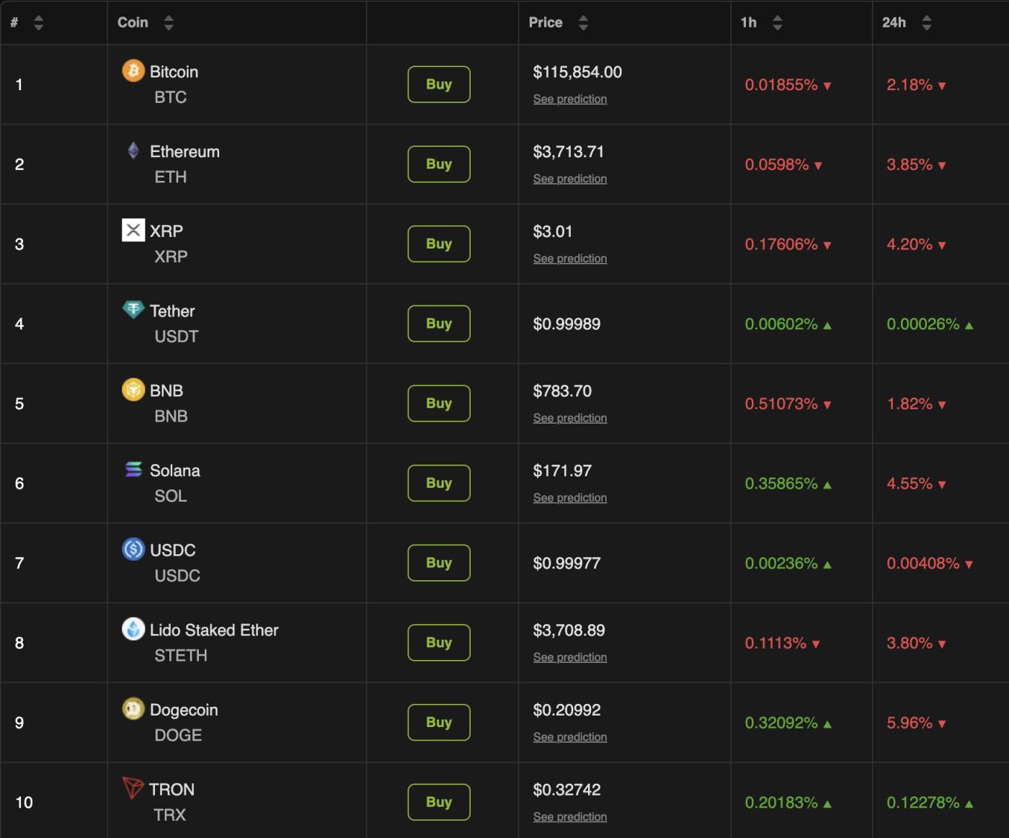Click the Ethereum diamond logo icon
Image resolution: width=1009 pixels, height=838 pixels.
click(133, 150)
